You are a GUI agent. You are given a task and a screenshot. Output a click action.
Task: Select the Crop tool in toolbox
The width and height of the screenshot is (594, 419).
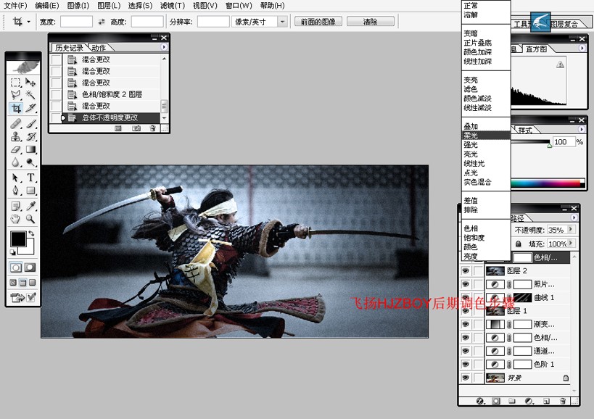[15, 108]
